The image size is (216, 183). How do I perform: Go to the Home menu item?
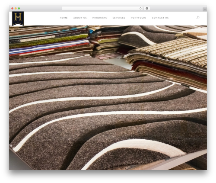64,18
